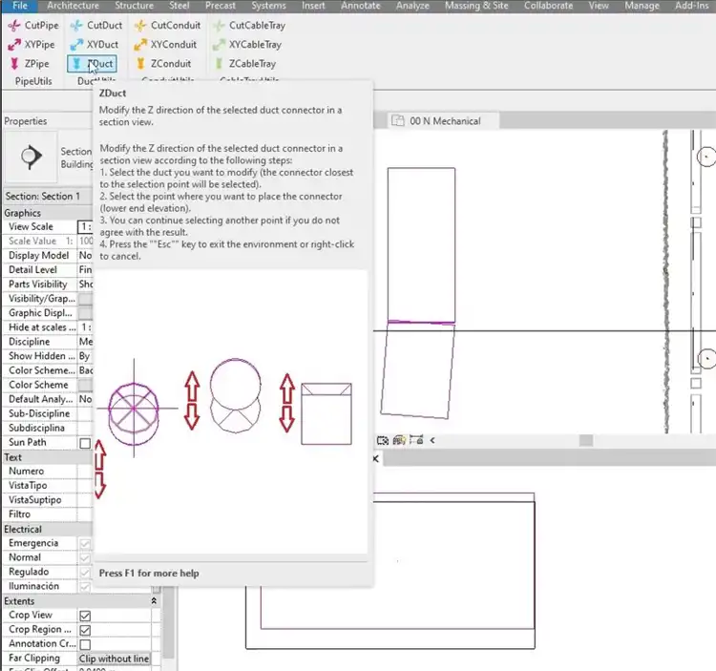Switch to the Steel ribbon tab
The height and width of the screenshot is (671, 716).
tap(179, 6)
